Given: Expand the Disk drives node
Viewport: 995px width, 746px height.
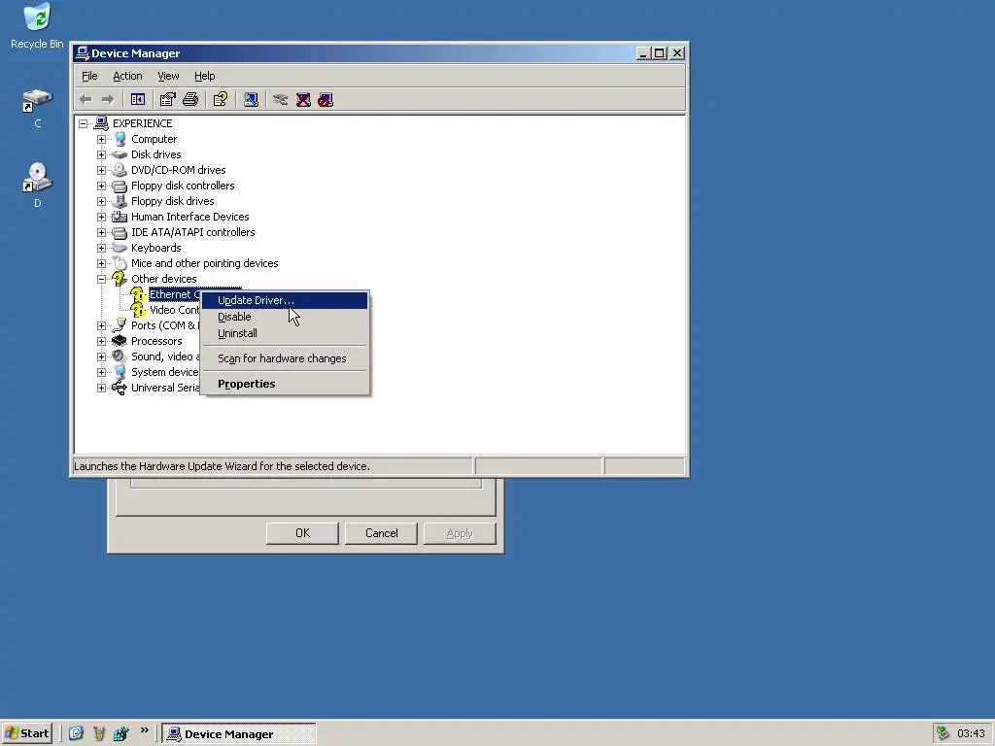Looking at the screenshot, I should coord(101,154).
